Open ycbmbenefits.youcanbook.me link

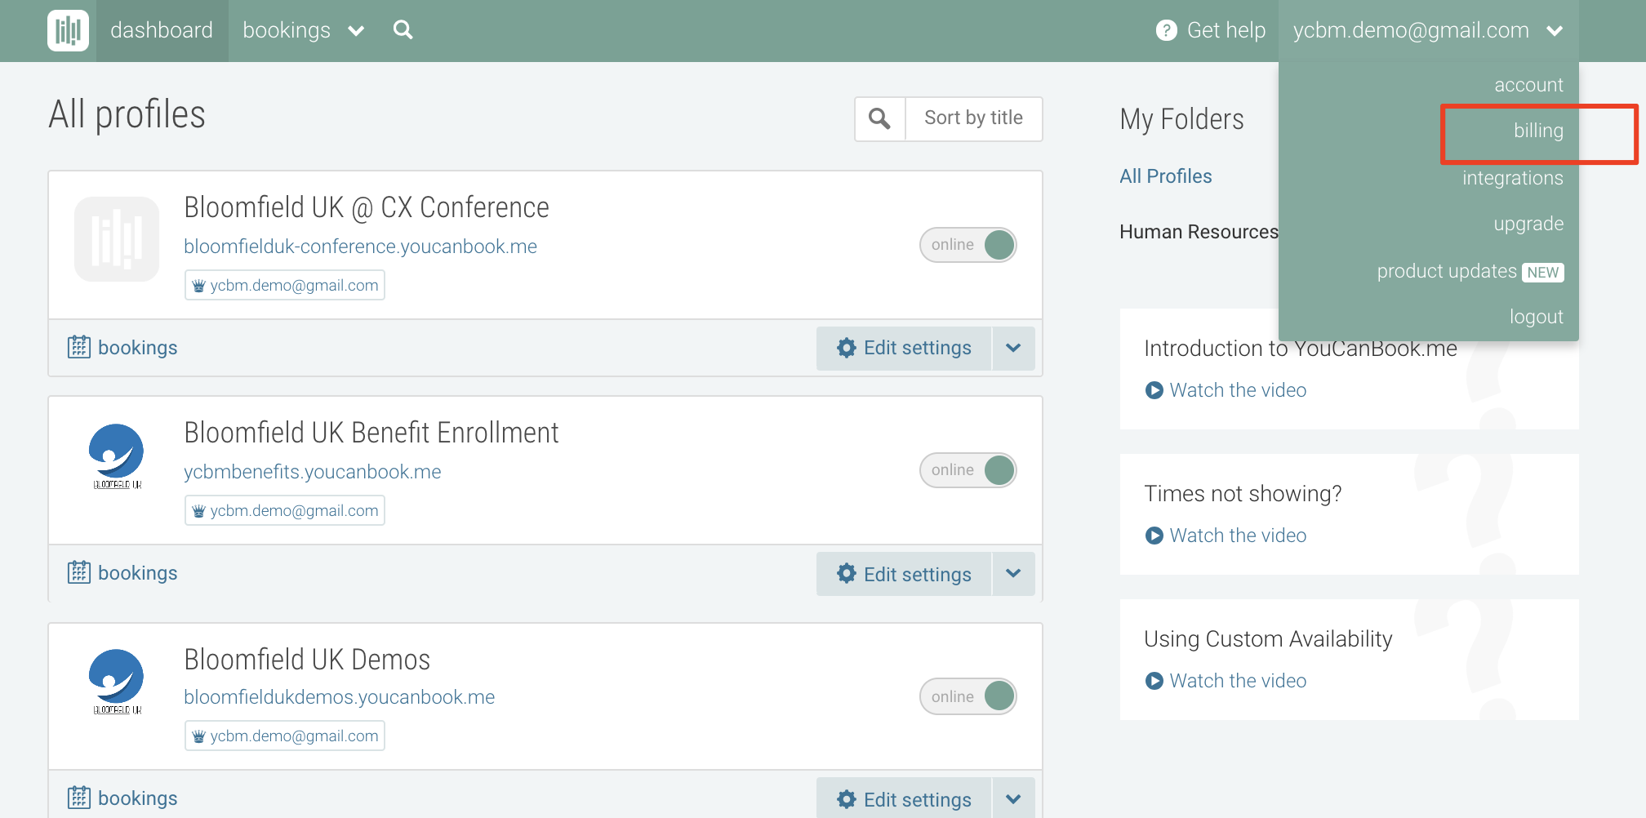click(312, 472)
